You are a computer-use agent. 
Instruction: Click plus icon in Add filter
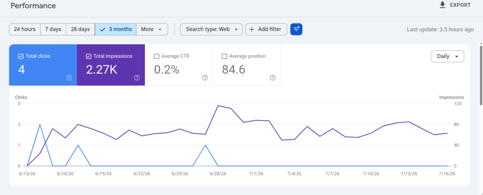tap(252, 29)
